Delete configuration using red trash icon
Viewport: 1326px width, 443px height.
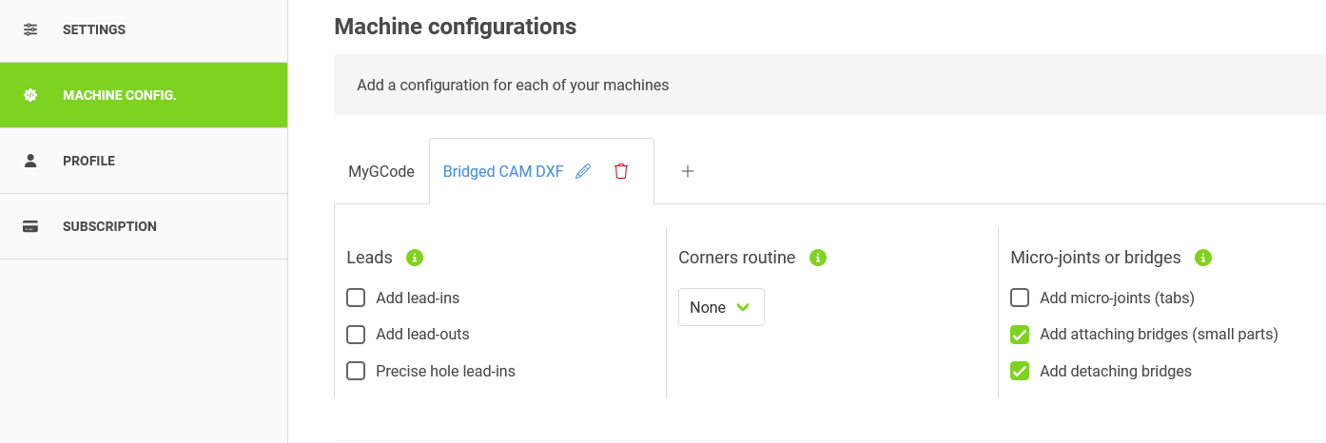621,171
